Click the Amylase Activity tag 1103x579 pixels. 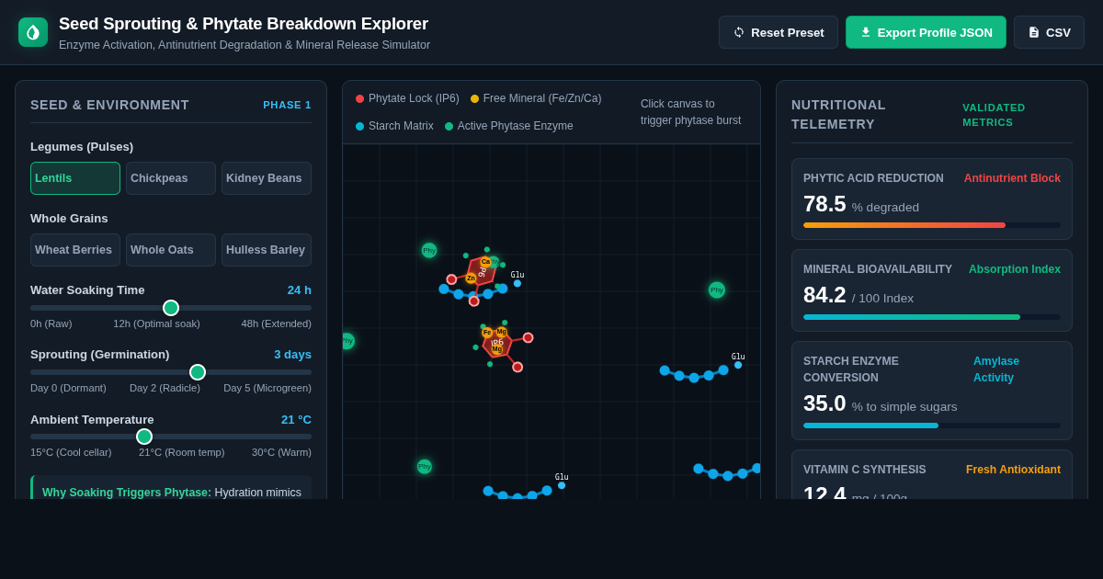pyautogui.click(x=996, y=369)
